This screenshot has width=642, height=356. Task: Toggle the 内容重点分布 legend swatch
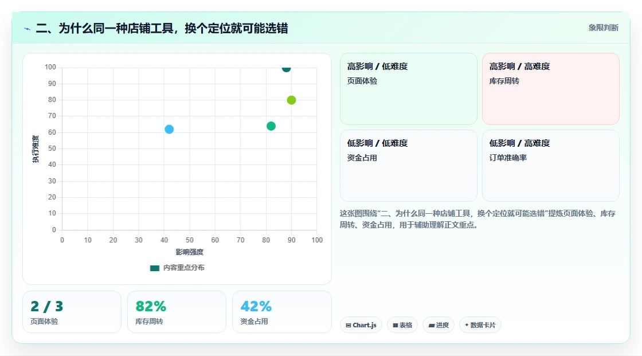(154, 268)
